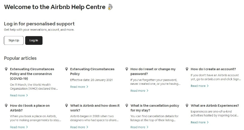Click lightbulb icon beside What is Airbnb article

click(67, 105)
